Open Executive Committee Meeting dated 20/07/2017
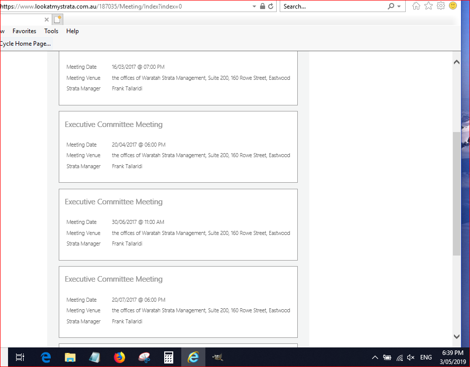470x367 pixels. tap(113, 279)
